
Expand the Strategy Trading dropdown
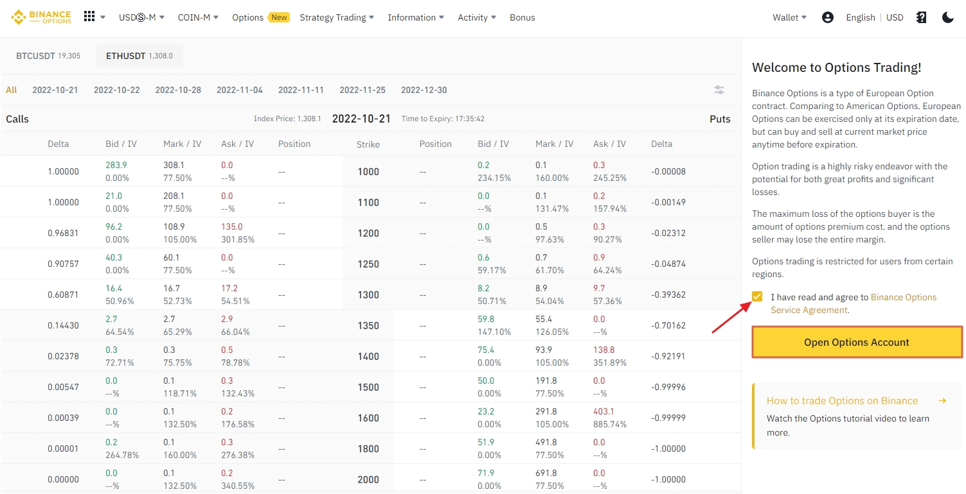337,17
